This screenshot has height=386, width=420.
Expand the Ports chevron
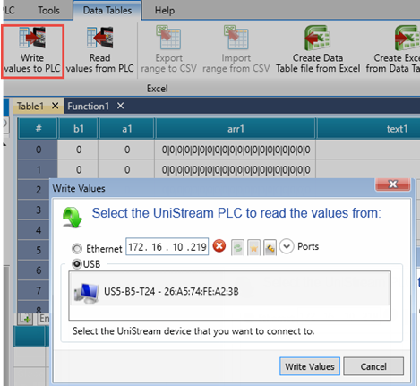coord(287,246)
